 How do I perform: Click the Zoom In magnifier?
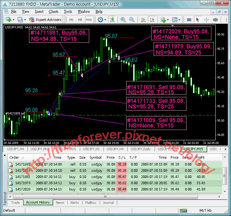pos(123,20)
